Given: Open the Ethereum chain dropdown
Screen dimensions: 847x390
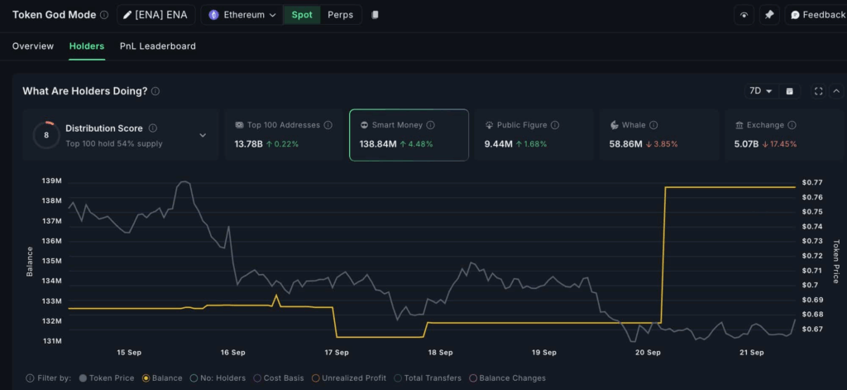Looking at the screenshot, I should 242,15.
